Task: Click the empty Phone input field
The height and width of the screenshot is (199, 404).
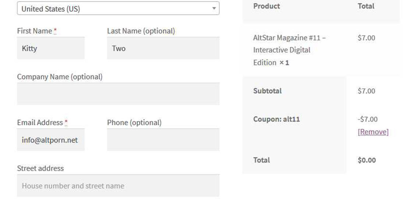Action: (x=163, y=140)
